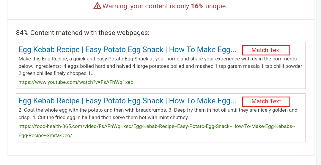Click the 'Egg-Recipe--Smita-Deo/' URL continuation

pos(45,135)
